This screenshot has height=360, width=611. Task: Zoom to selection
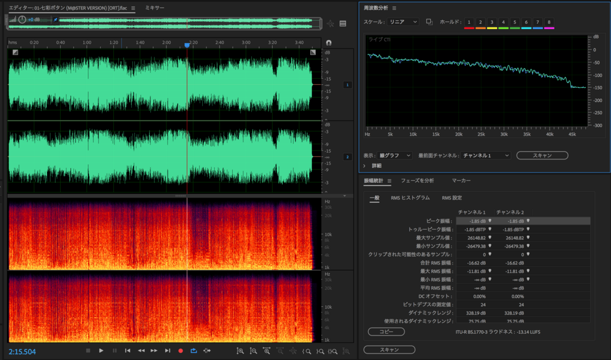(x=333, y=351)
